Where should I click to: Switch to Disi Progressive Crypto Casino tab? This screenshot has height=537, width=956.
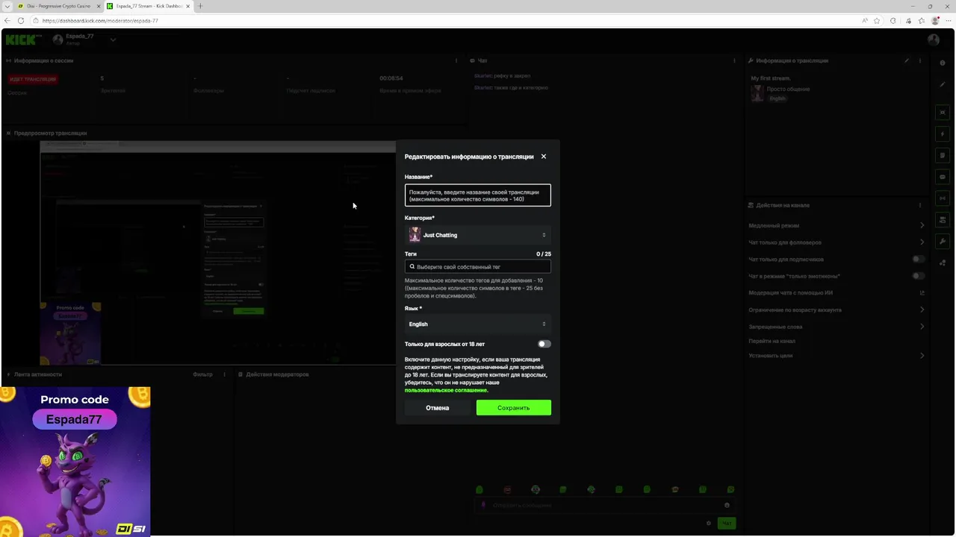[x=59, y=6]
